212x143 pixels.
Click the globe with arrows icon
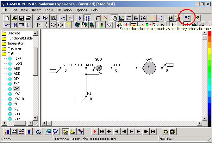(78, 25)
